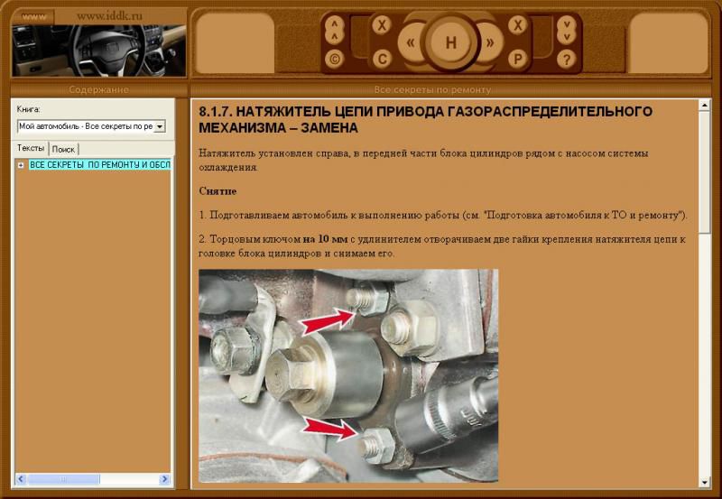Click the round P button

pyautogui.click(x=518, y=60)
